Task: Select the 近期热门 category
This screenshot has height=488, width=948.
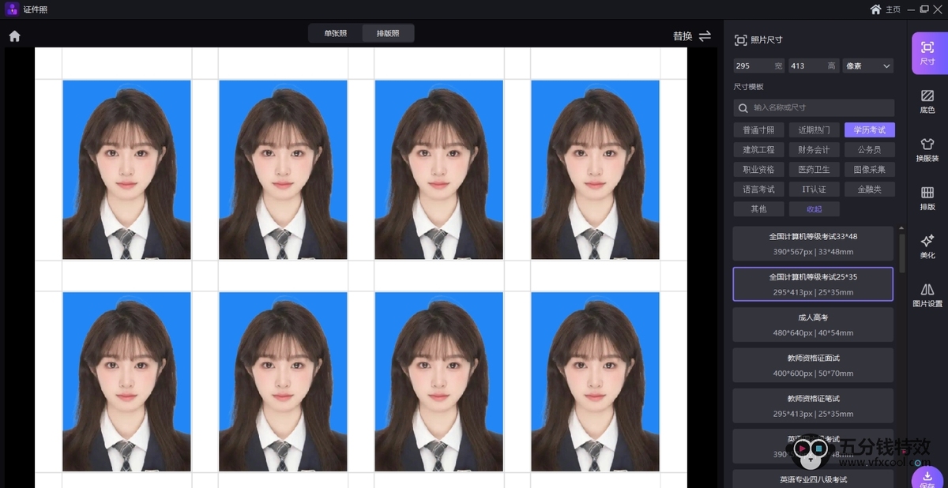Action: [x=814, y=130]
